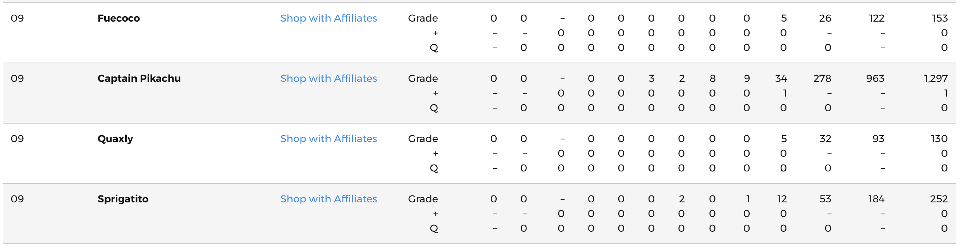
Task: Open Shop with Affiliates link for Fuecoco
Action: [x=329, y=18]
